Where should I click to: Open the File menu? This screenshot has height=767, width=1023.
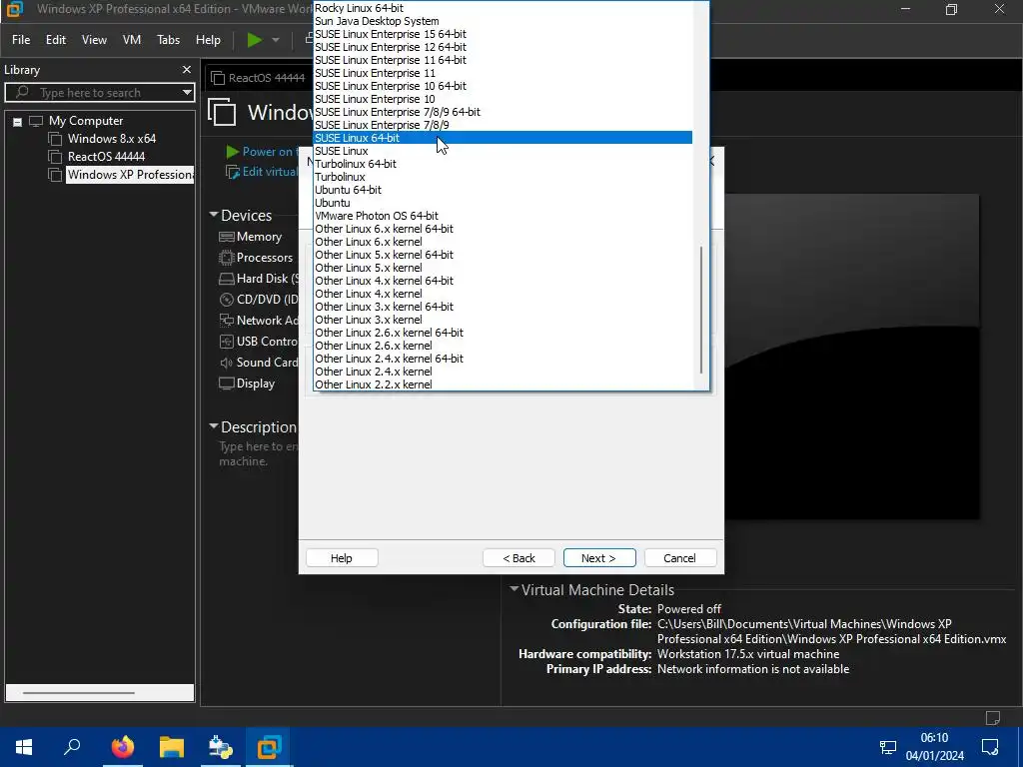pos(21,40)
